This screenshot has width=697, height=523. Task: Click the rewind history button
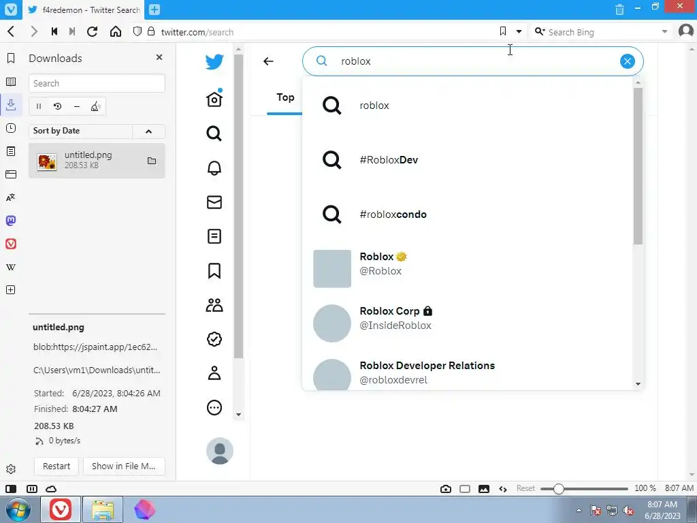click(x=54, y=31)
